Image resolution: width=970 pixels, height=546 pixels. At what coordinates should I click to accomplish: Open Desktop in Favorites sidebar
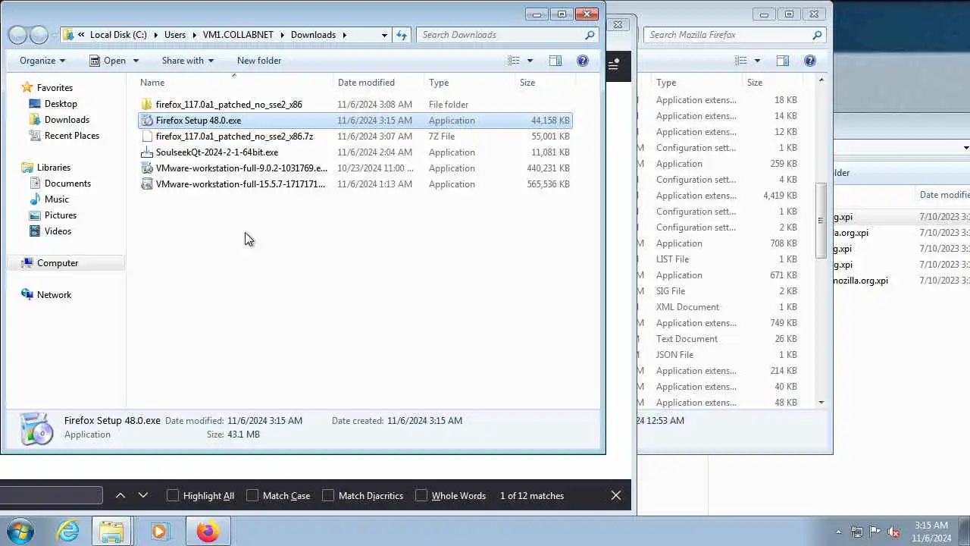pos(61,104)
